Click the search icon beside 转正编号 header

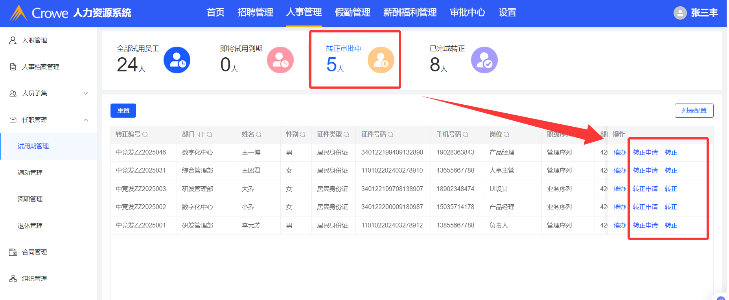pos(145,135)
